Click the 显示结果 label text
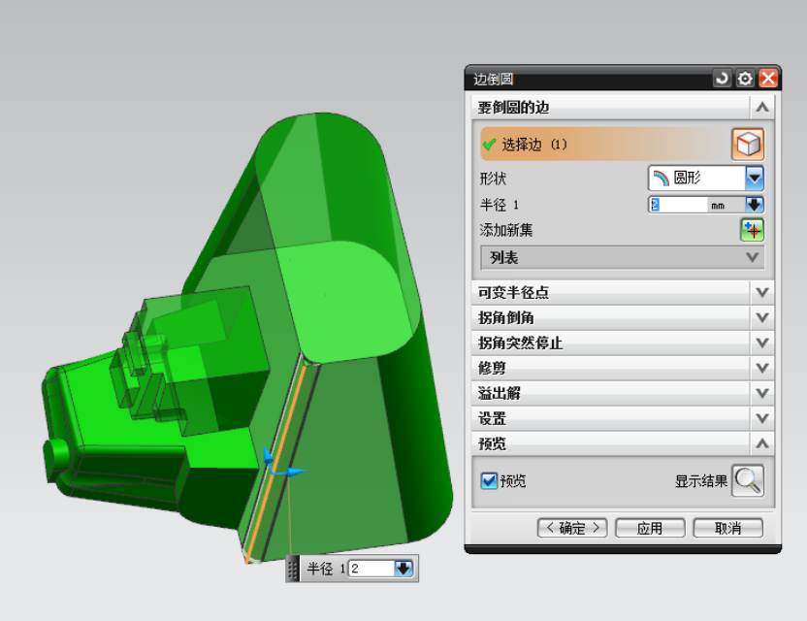Image resolution: width=807 pixels, height=621 pixels. tap(701, 481)
